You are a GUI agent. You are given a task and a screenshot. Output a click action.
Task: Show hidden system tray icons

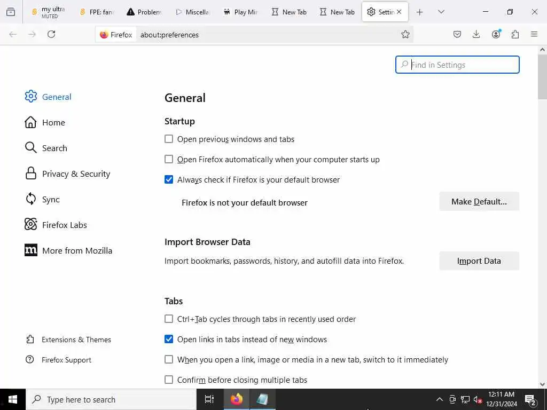[439, 400]
